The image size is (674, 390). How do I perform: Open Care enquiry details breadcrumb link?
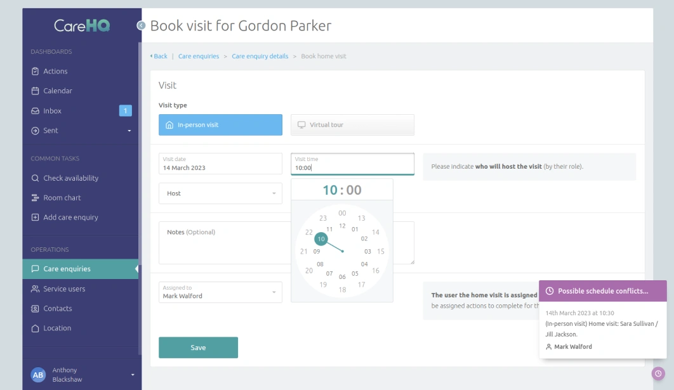click(x=260, y=56)
